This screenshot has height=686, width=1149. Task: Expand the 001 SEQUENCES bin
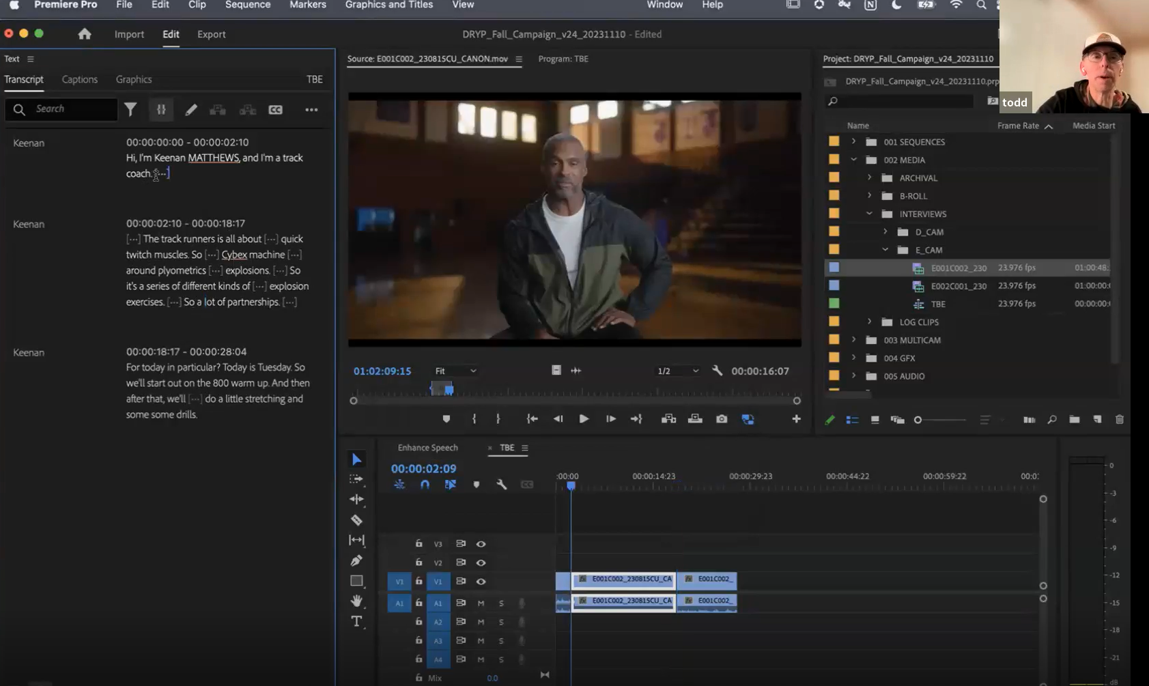853,142
